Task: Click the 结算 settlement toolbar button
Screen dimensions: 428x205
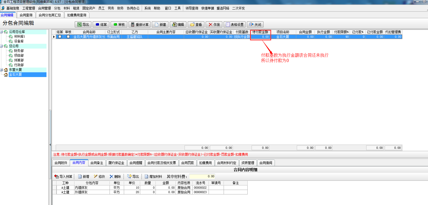Action: [x=101, y=25]
